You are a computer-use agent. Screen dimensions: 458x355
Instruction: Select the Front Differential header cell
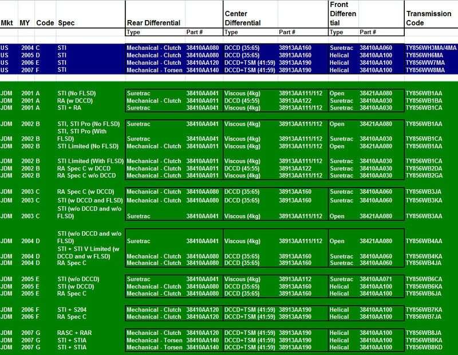point(343,13)
